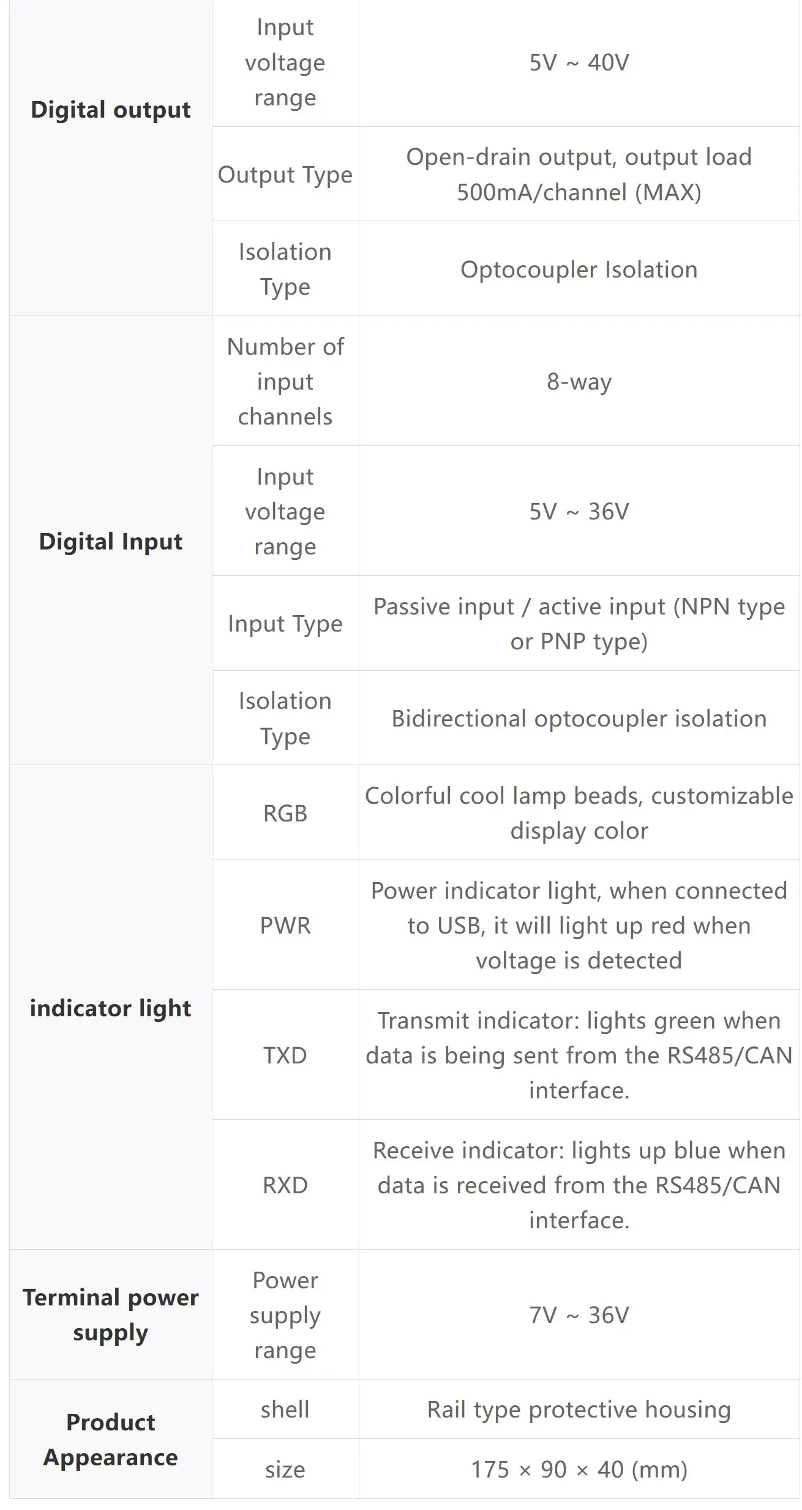Click the Optocoupler Isolation cell
802x1510 pixels.
(579, 270)
